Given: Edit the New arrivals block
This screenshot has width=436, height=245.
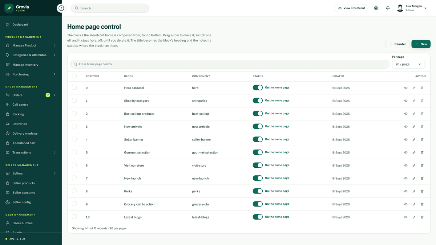Looking at the screenshot, I should click(x=414, y=127).
